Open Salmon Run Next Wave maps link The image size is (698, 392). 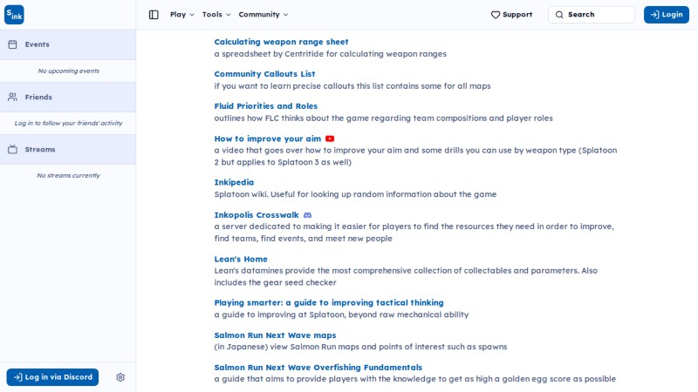(x=275, y=335)
